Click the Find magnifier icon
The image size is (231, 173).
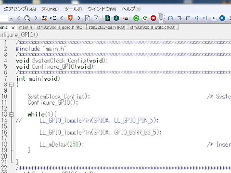[x=27, y=18]
